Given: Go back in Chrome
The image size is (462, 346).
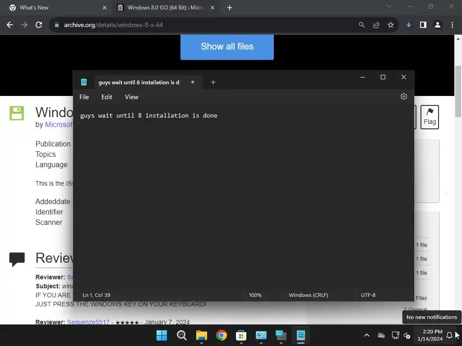Looking at the screenshot, I should click(x=10, y=25).
